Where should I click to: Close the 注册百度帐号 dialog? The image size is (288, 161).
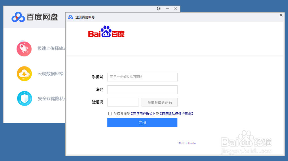tap(281, 15)
